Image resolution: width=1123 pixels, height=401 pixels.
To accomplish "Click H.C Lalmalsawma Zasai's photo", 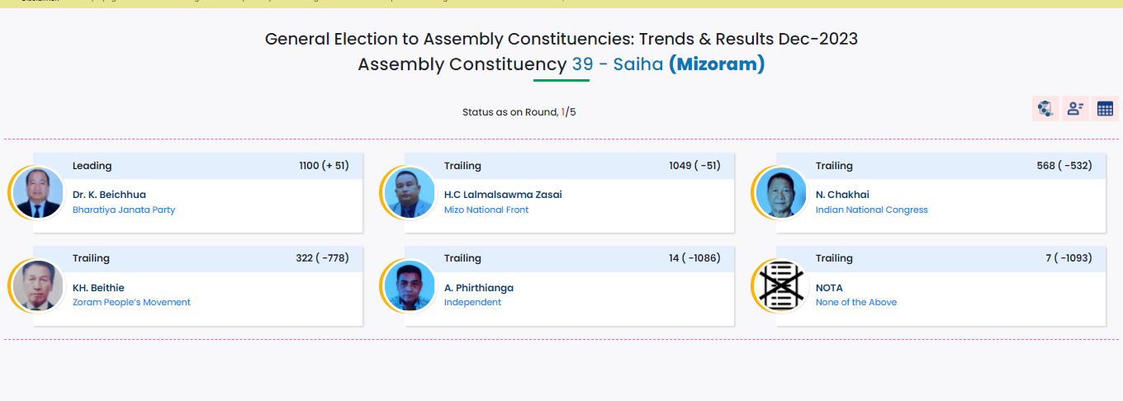I will 410,193.
